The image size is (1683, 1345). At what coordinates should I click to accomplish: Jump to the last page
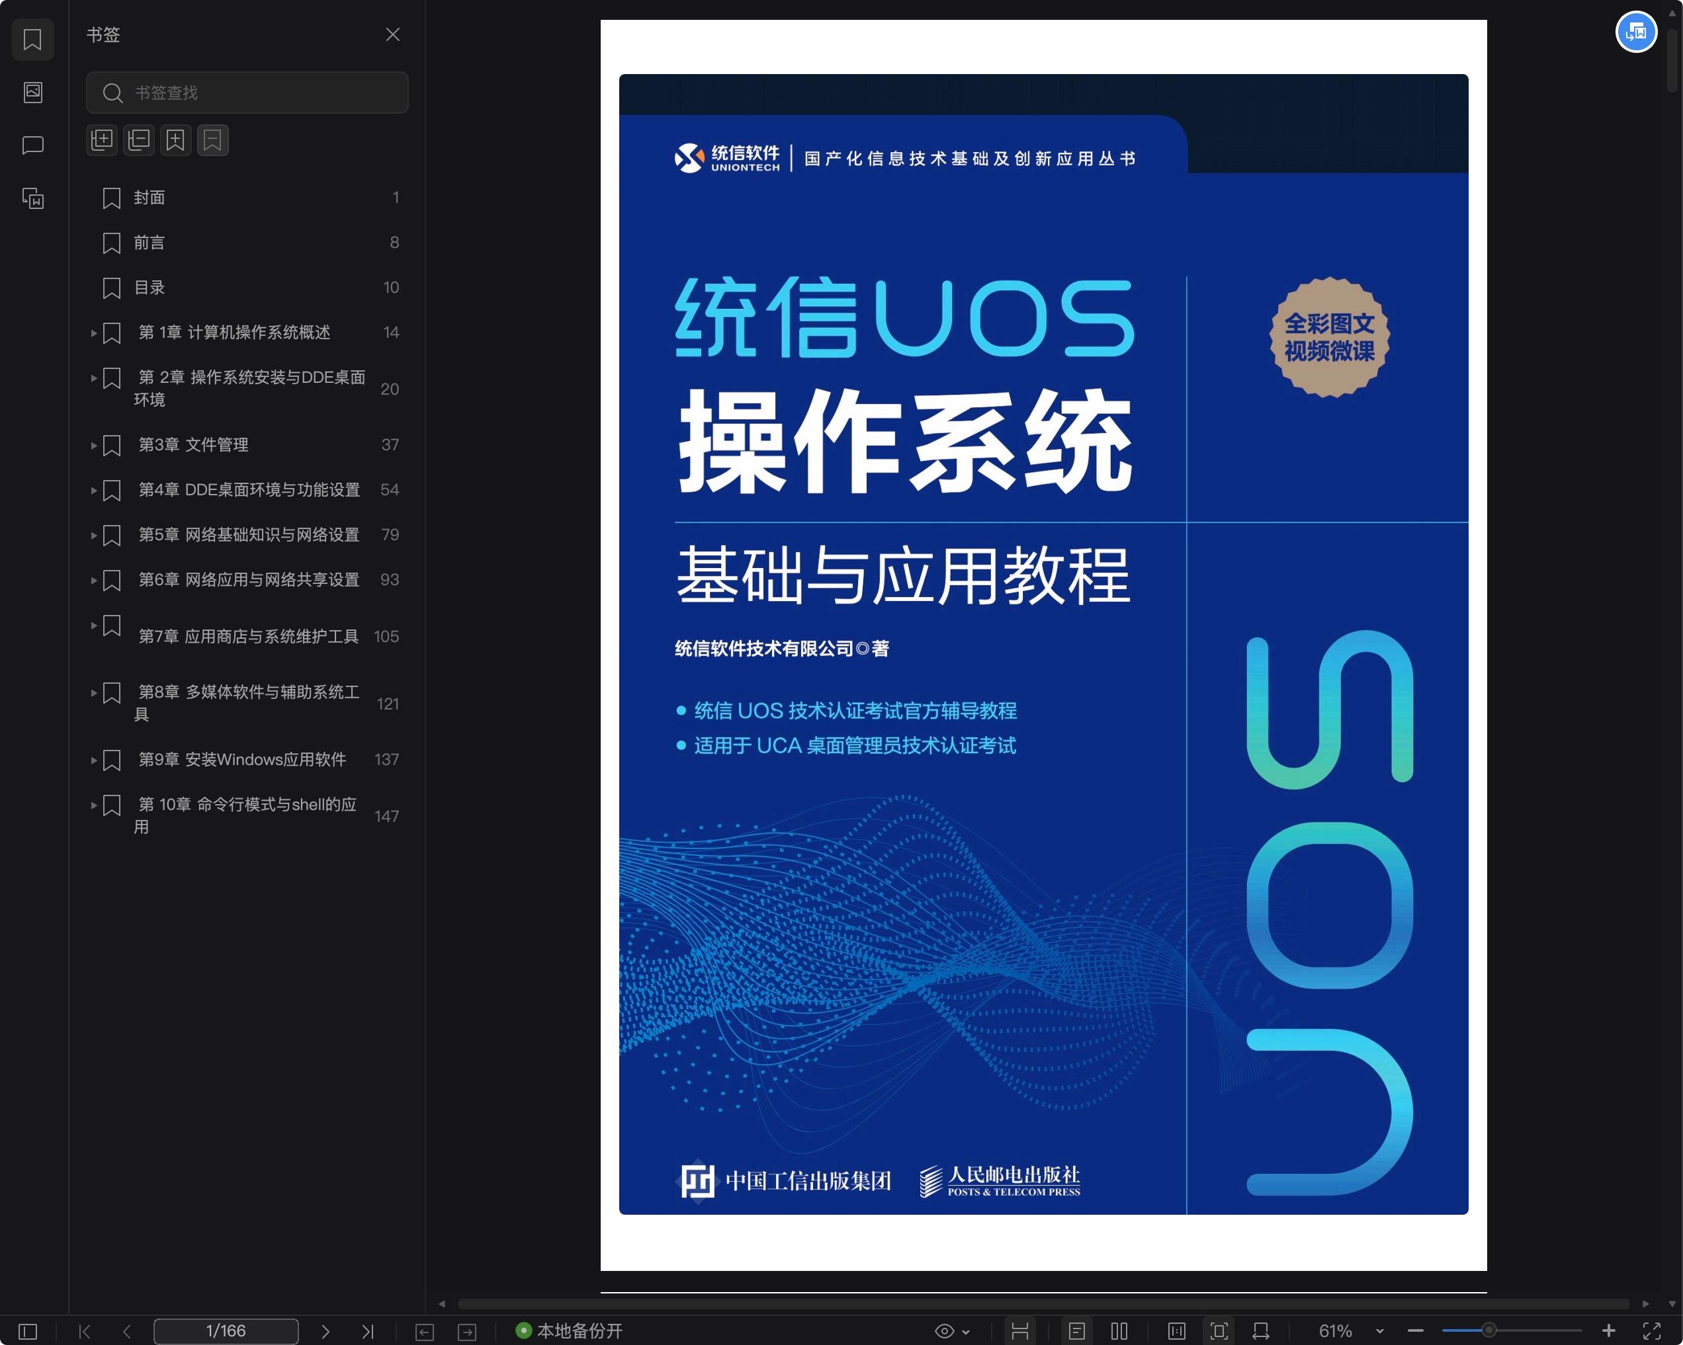pos(368,1331)
